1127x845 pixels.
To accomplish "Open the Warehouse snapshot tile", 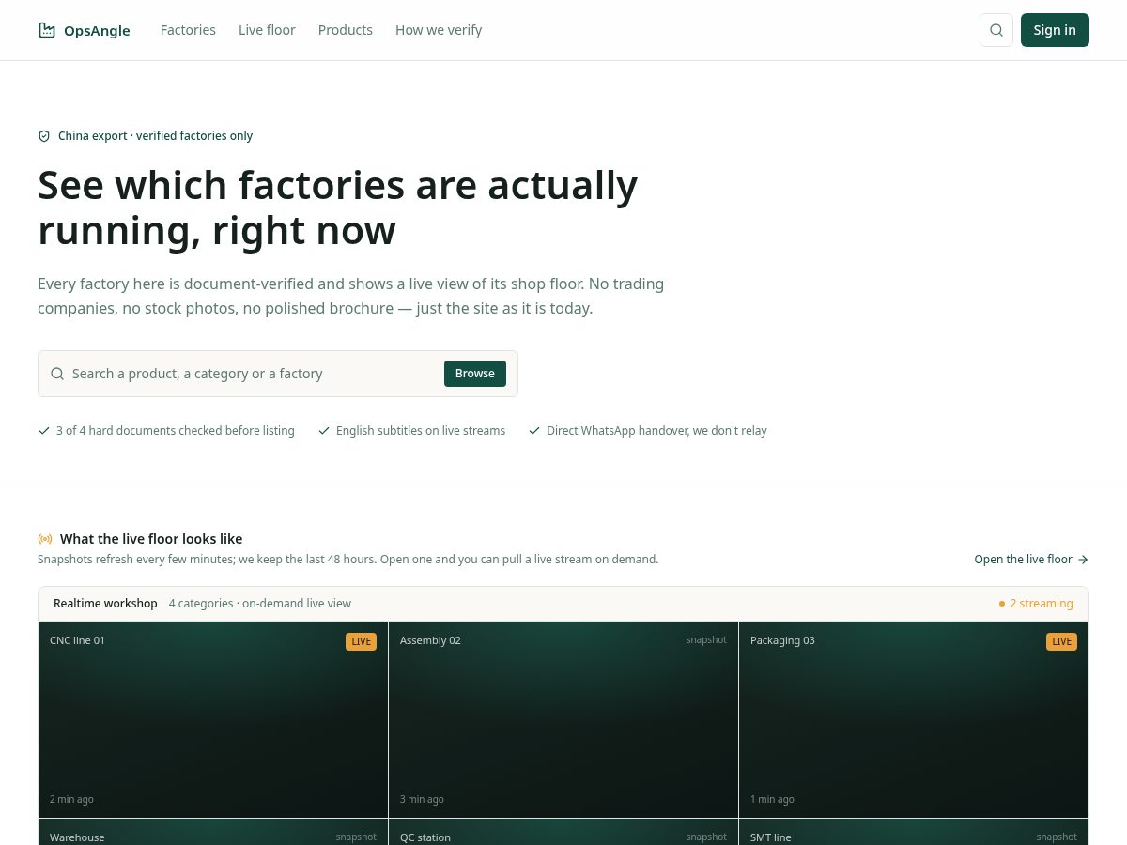I will click(213, 832).
